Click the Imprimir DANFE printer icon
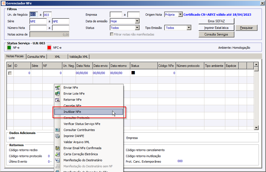Screen dimensions: 266x172 (x=57, y=136)
